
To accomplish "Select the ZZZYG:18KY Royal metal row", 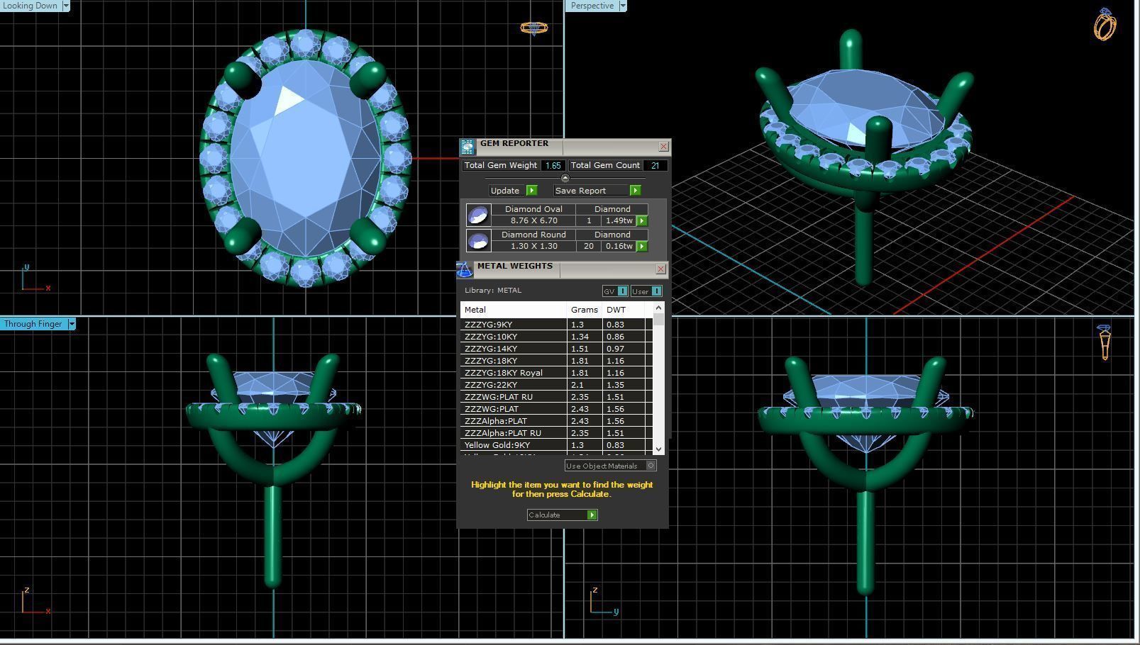I will (x=556, y=373).
